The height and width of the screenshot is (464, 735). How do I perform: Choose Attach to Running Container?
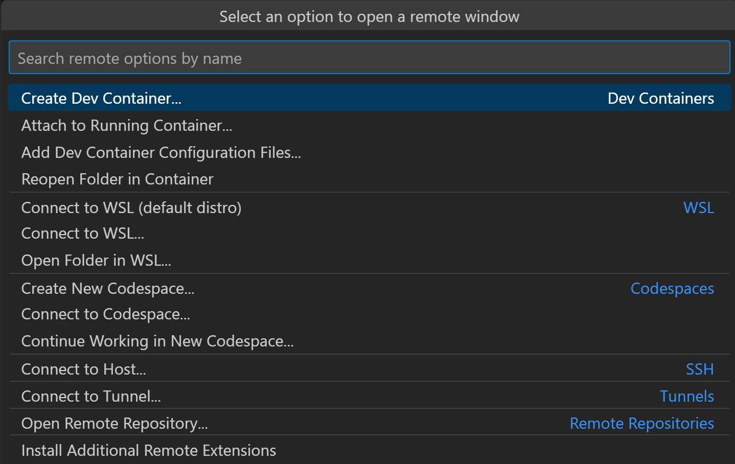point(369,125)
